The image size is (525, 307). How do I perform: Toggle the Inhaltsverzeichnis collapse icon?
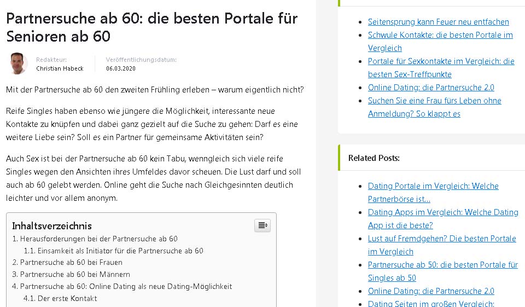pyautogui.click(x=262, y=225)
